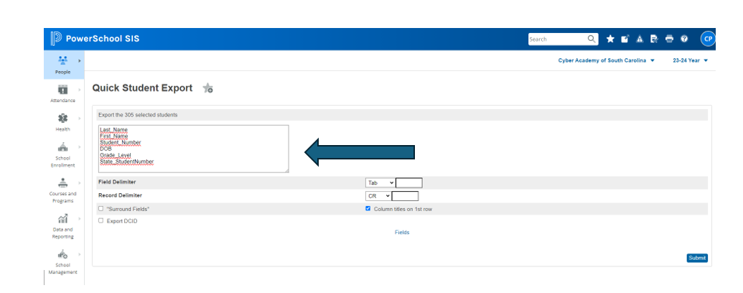This screenshot has width=743, height=293.
Task: Expand the School Enrollment submenu arrow
Action: [x=80, y=147]
